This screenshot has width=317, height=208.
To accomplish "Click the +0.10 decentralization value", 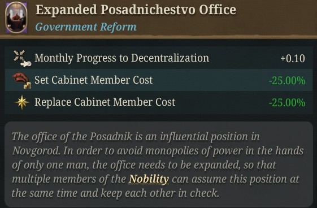I will 293,59.
